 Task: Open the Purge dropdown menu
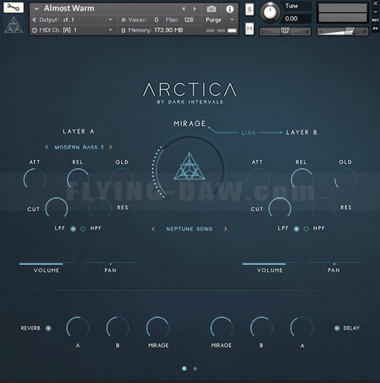[220, 20]
